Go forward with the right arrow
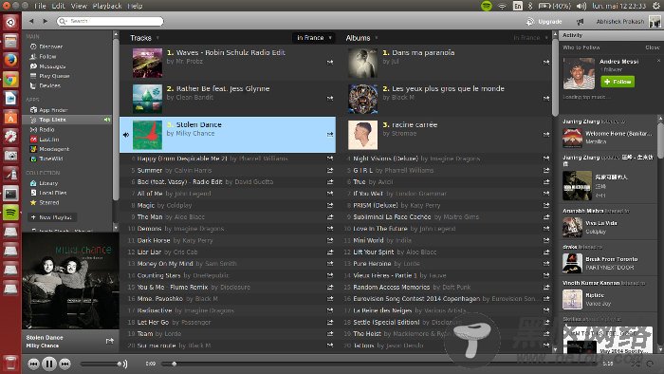This screenshot has width=664, height=374. [x=45, y=21]
